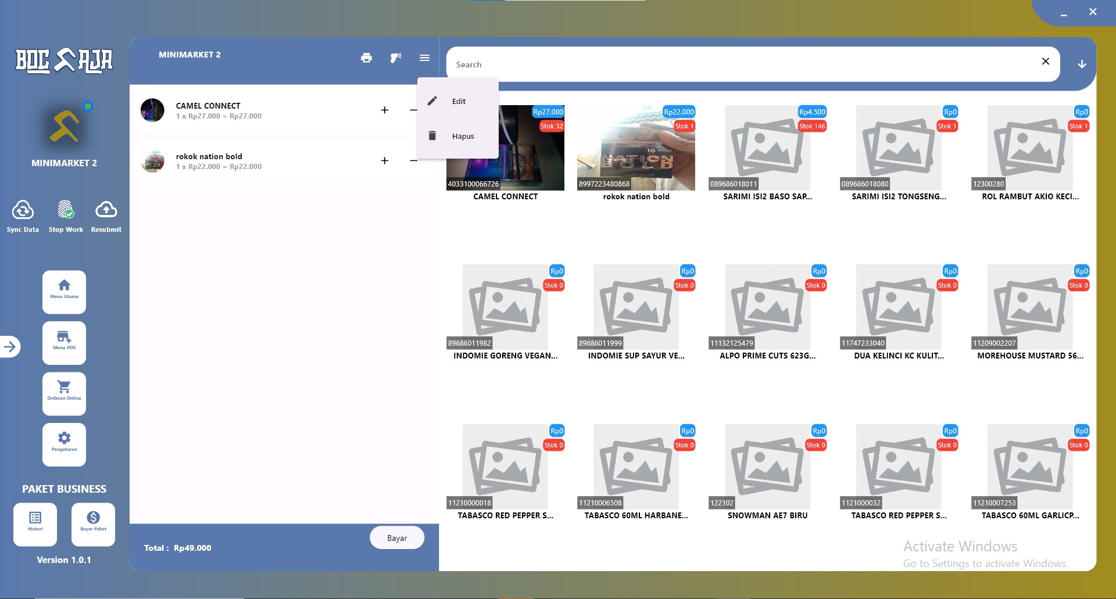Increase CAMEL CONNECT quantity with plus
Screen dimensions: 1116x599
(x=384, y=110)
